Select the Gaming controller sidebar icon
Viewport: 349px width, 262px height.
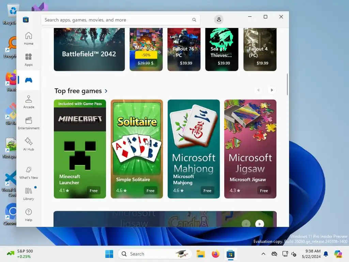[x=29, y=80]
